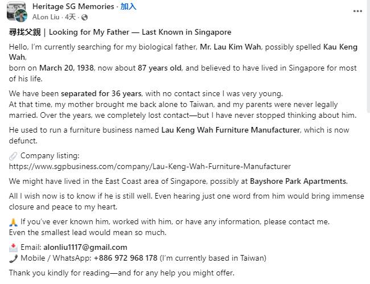370x284 pixels.
Task: Open the sgpbusiness.com company listing URL
Action: (x=150, y=167)
